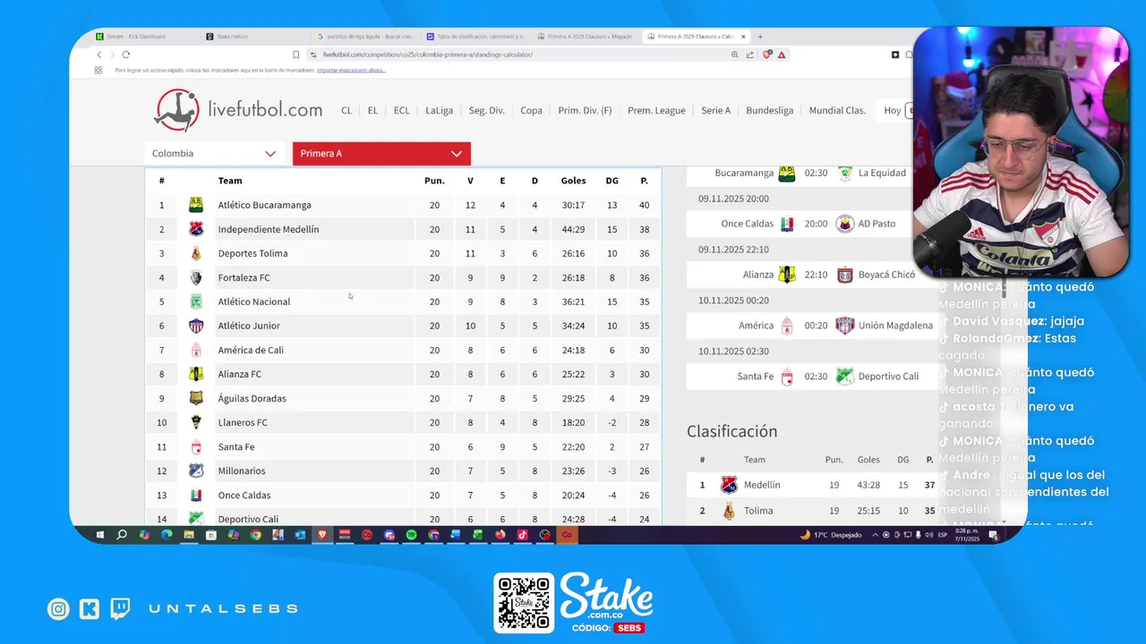The width and height of the screenshot is (1146, 644).
Task: Open the Prem. League menu item
Action: [656, 111]
